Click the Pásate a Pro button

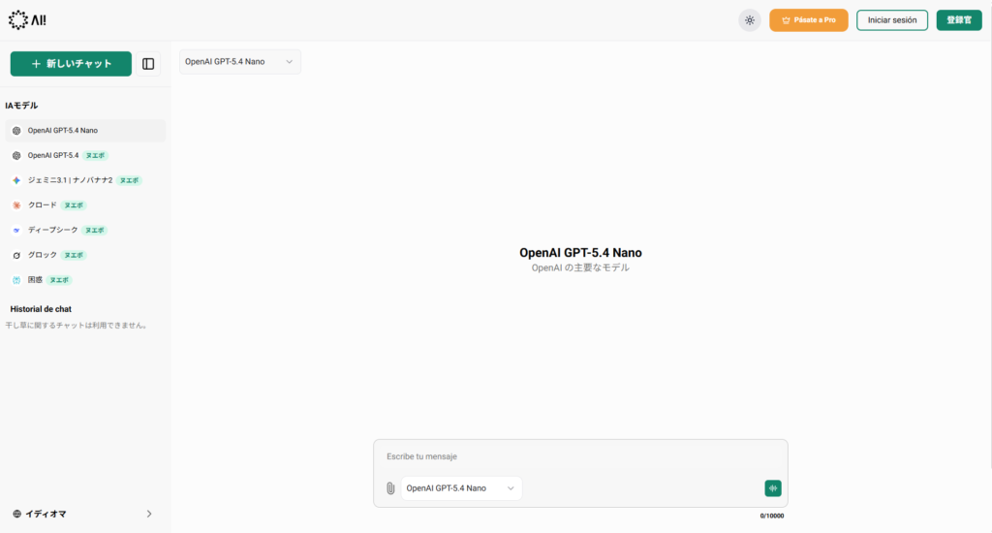[809, 20]
